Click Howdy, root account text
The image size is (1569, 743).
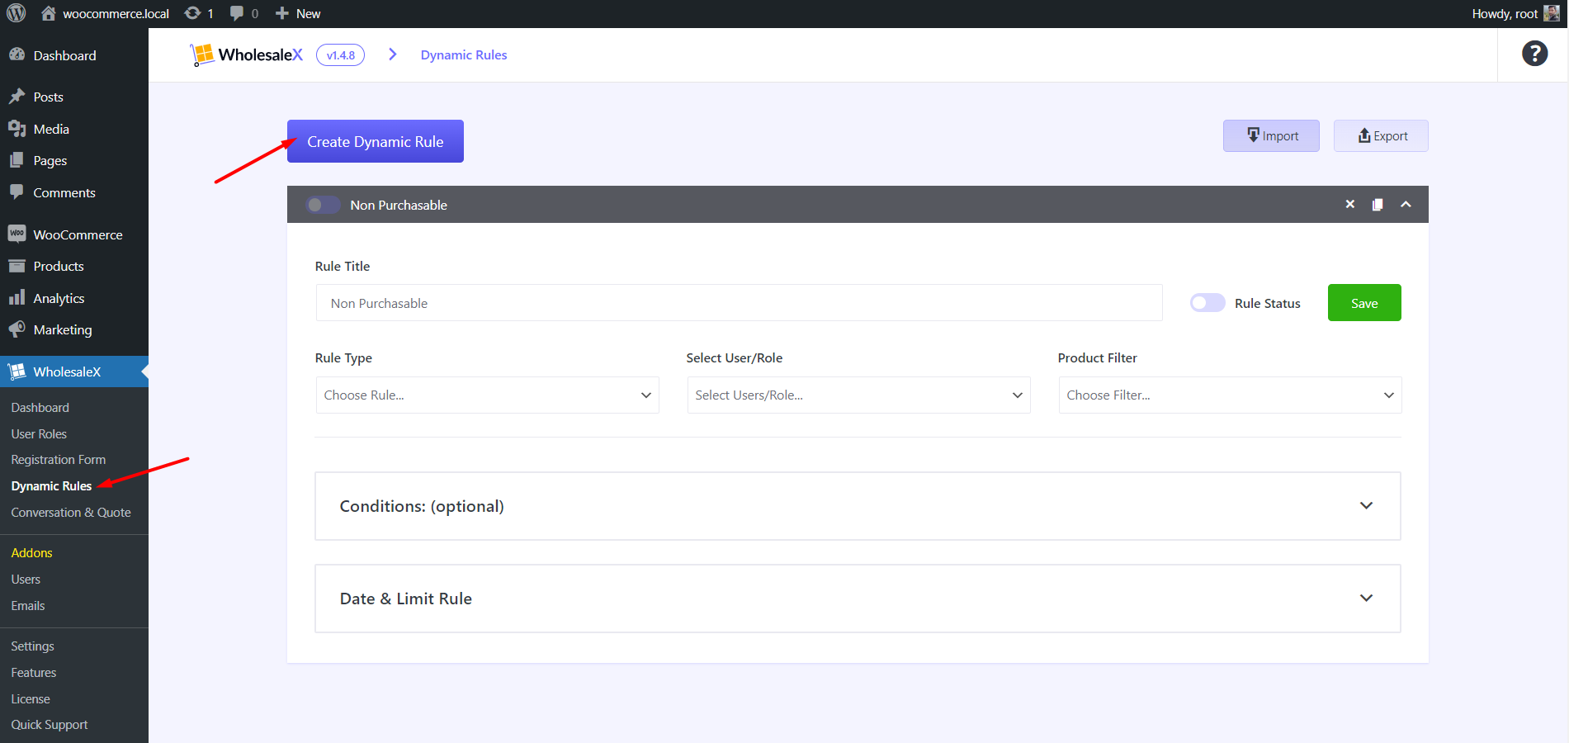pos(1505,13)
